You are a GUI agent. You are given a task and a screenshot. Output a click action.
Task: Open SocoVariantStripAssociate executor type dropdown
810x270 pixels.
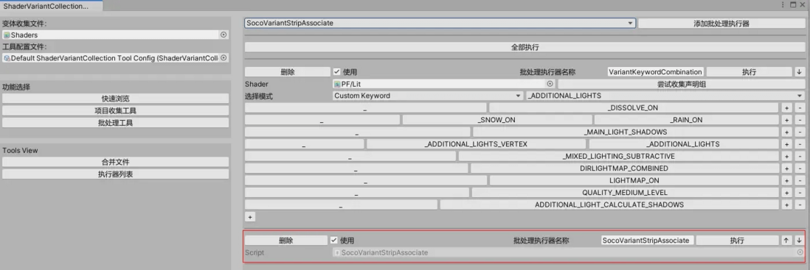click(440, 24)
